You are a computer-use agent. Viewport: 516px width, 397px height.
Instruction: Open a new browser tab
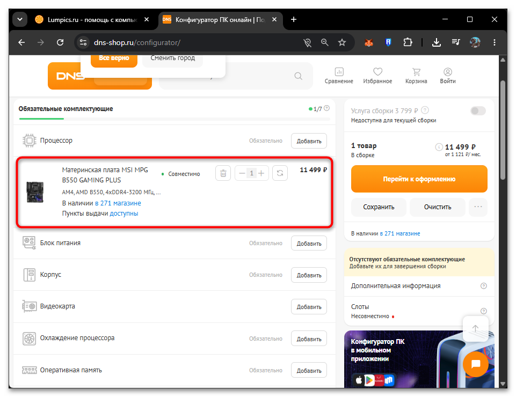(294, 20)
